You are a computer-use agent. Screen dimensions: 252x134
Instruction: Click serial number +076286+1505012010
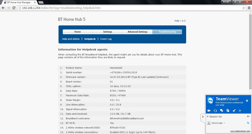tap(123, 73)
